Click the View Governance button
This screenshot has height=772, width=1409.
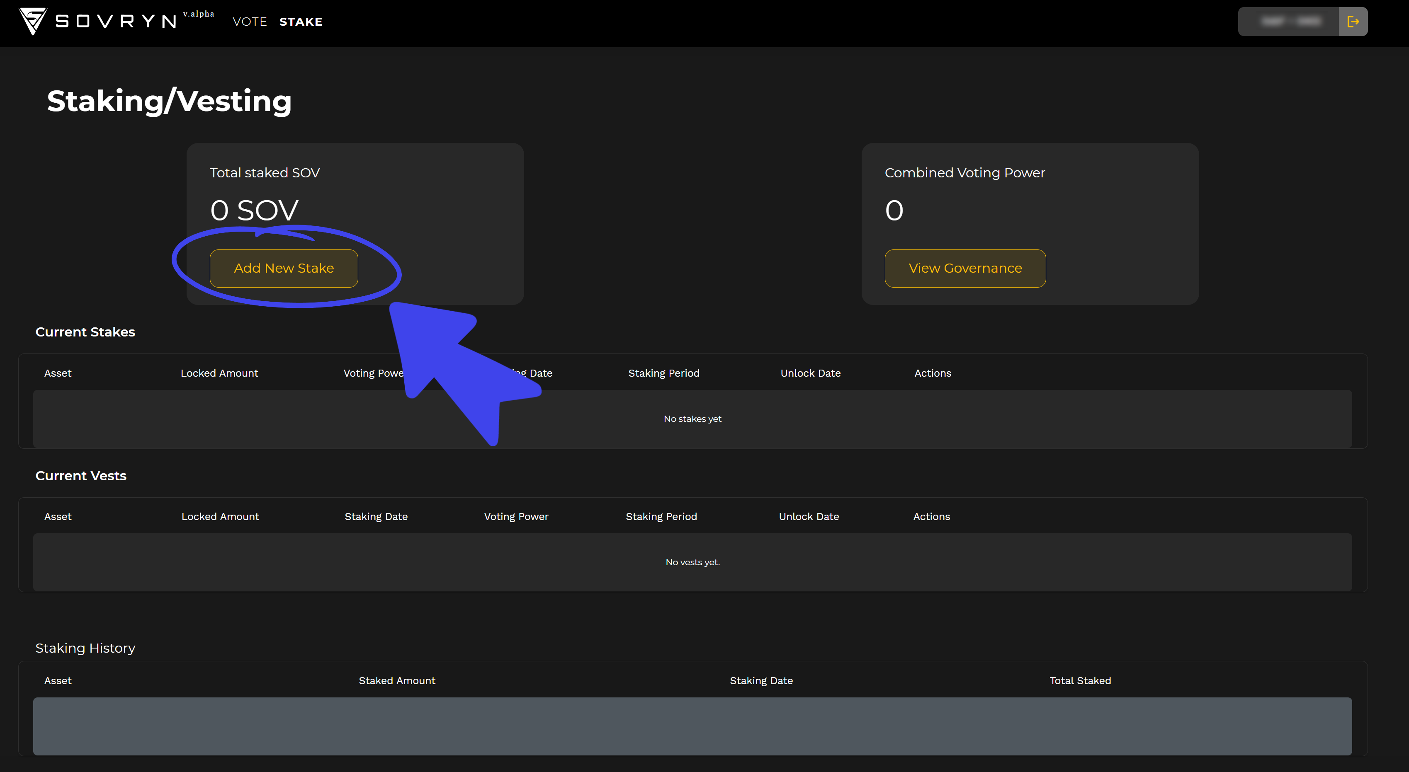[965, 268]
